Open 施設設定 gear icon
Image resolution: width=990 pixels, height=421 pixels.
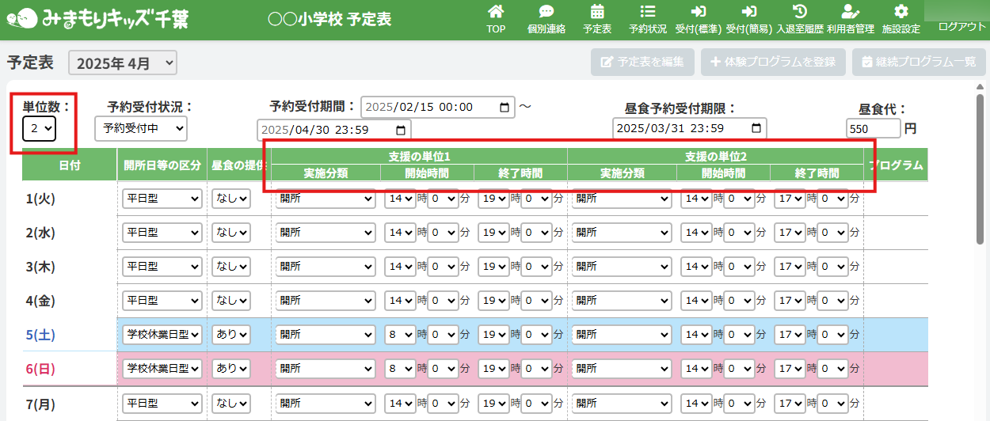(x=901, y=12)
